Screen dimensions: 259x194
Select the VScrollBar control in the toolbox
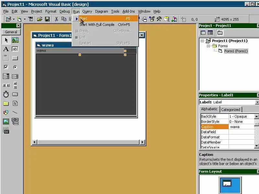coord(15,85)
